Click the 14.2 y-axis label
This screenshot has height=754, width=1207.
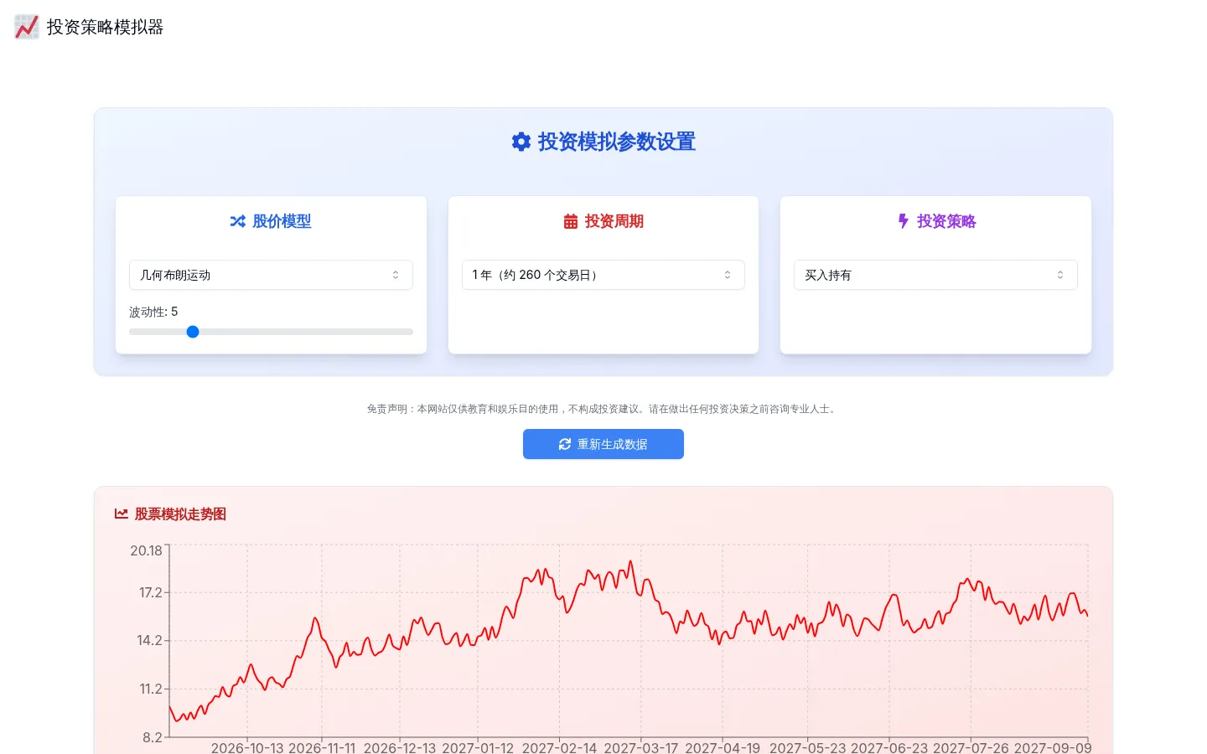(150, 640)
